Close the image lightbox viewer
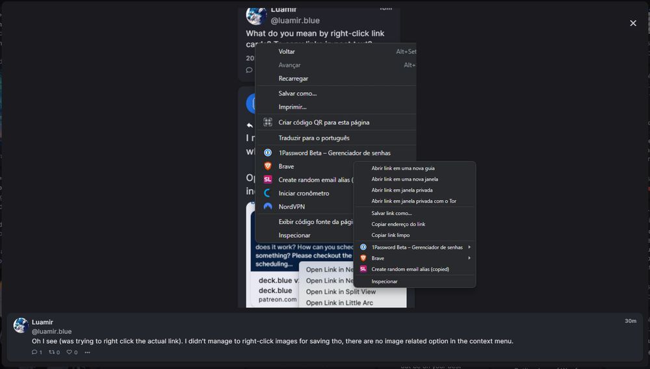This screenshot has height=369, width=650. [632, 23]
